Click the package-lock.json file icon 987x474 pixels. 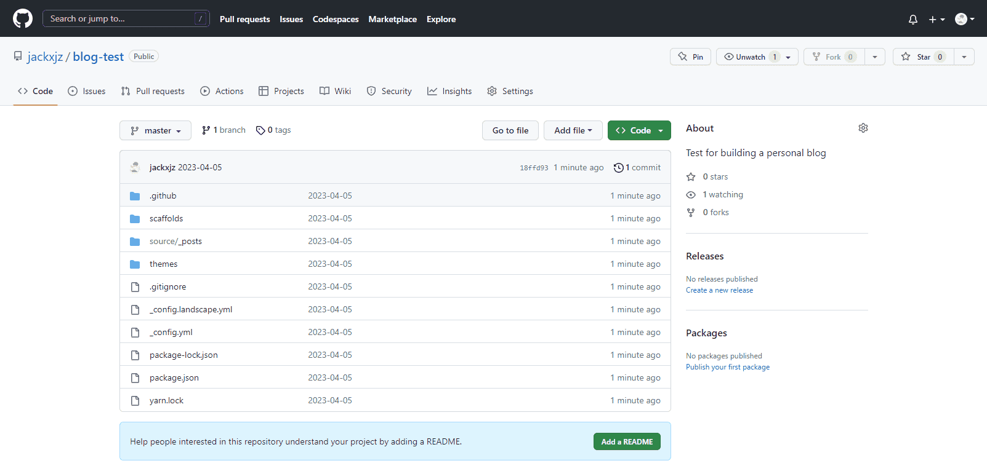pyautogui.click(x=135, y=355)
